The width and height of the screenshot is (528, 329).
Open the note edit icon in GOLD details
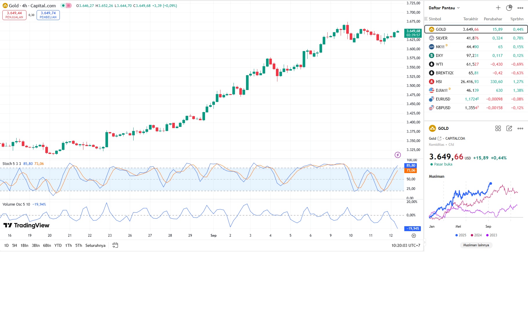(x=509, y=128)
